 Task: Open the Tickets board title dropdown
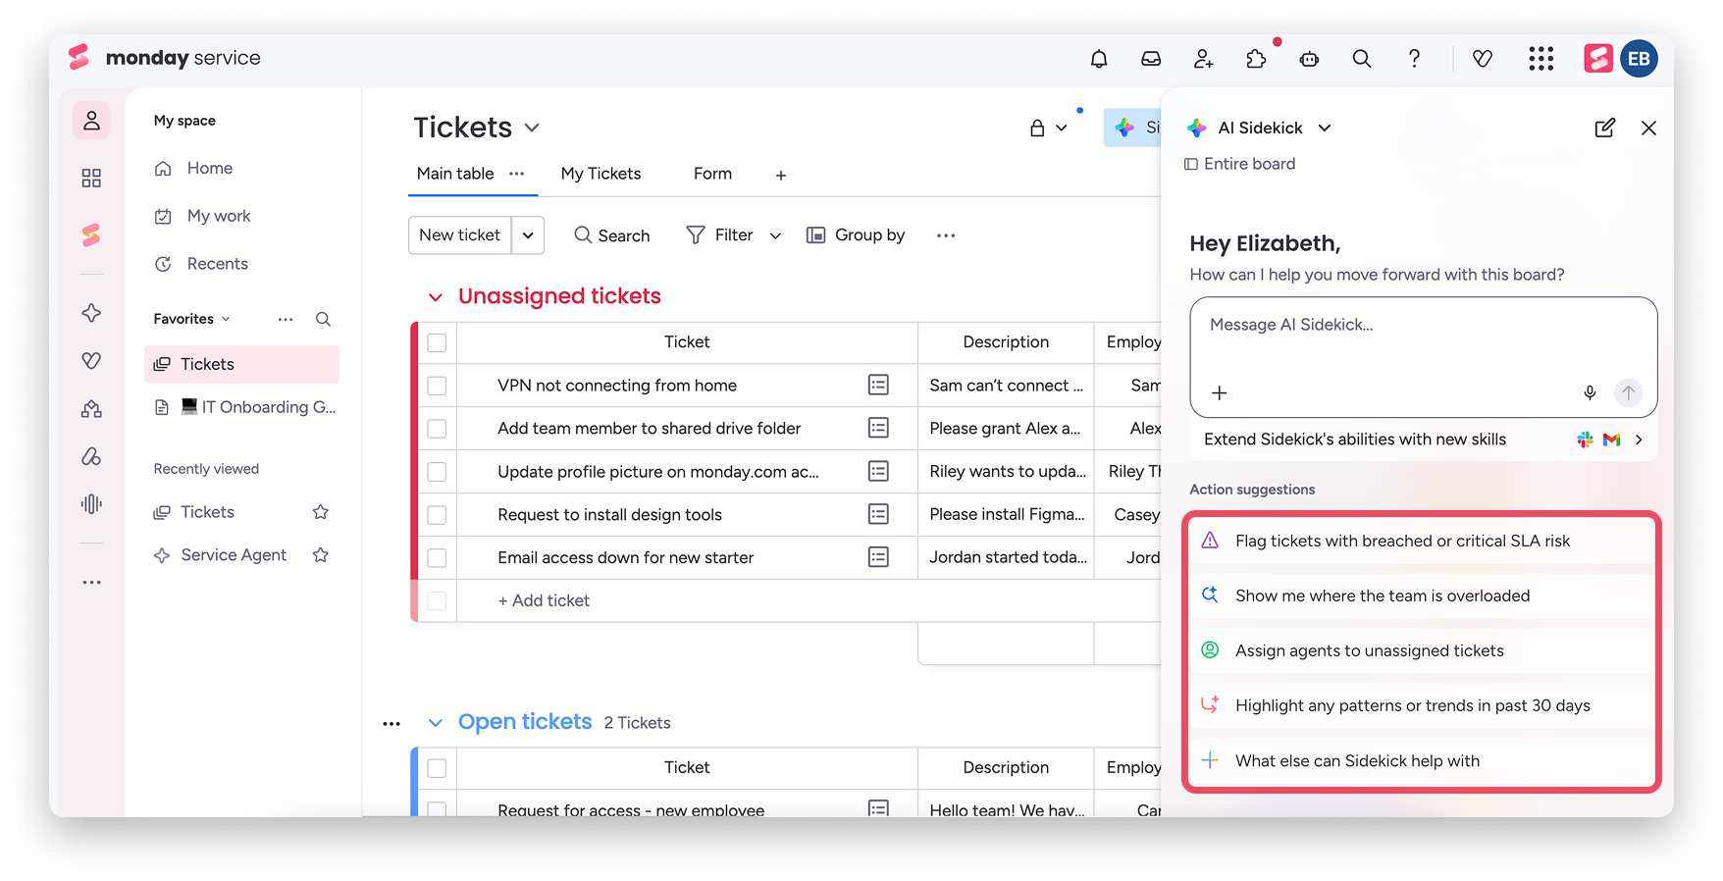(x=532, y=128)
